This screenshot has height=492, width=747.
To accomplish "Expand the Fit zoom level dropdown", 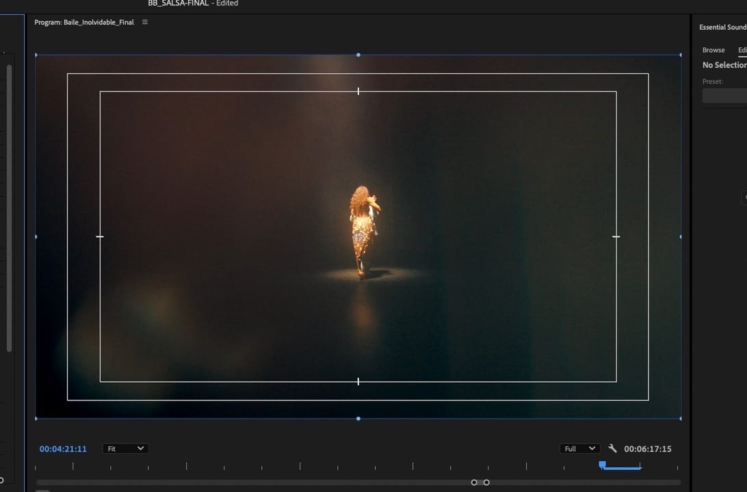I will pos(125,449).
